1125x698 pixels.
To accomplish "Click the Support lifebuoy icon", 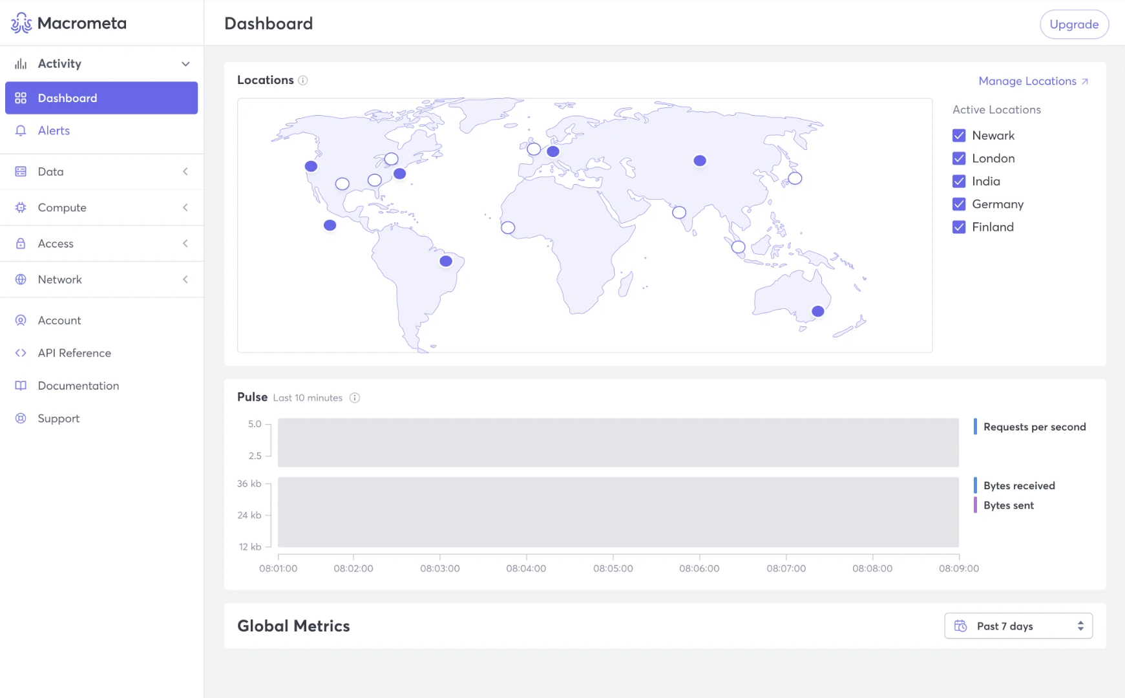I will coord(21,418).
